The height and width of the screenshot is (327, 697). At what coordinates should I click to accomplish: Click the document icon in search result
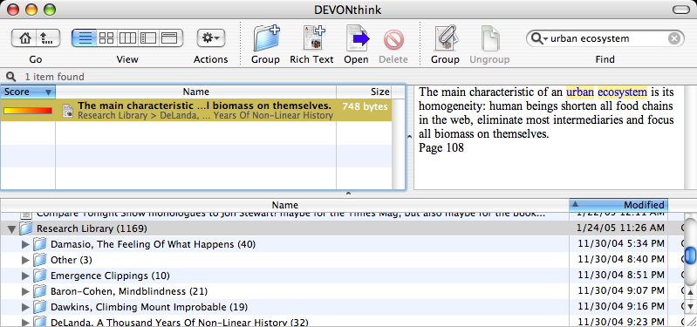tap(67, 111)
